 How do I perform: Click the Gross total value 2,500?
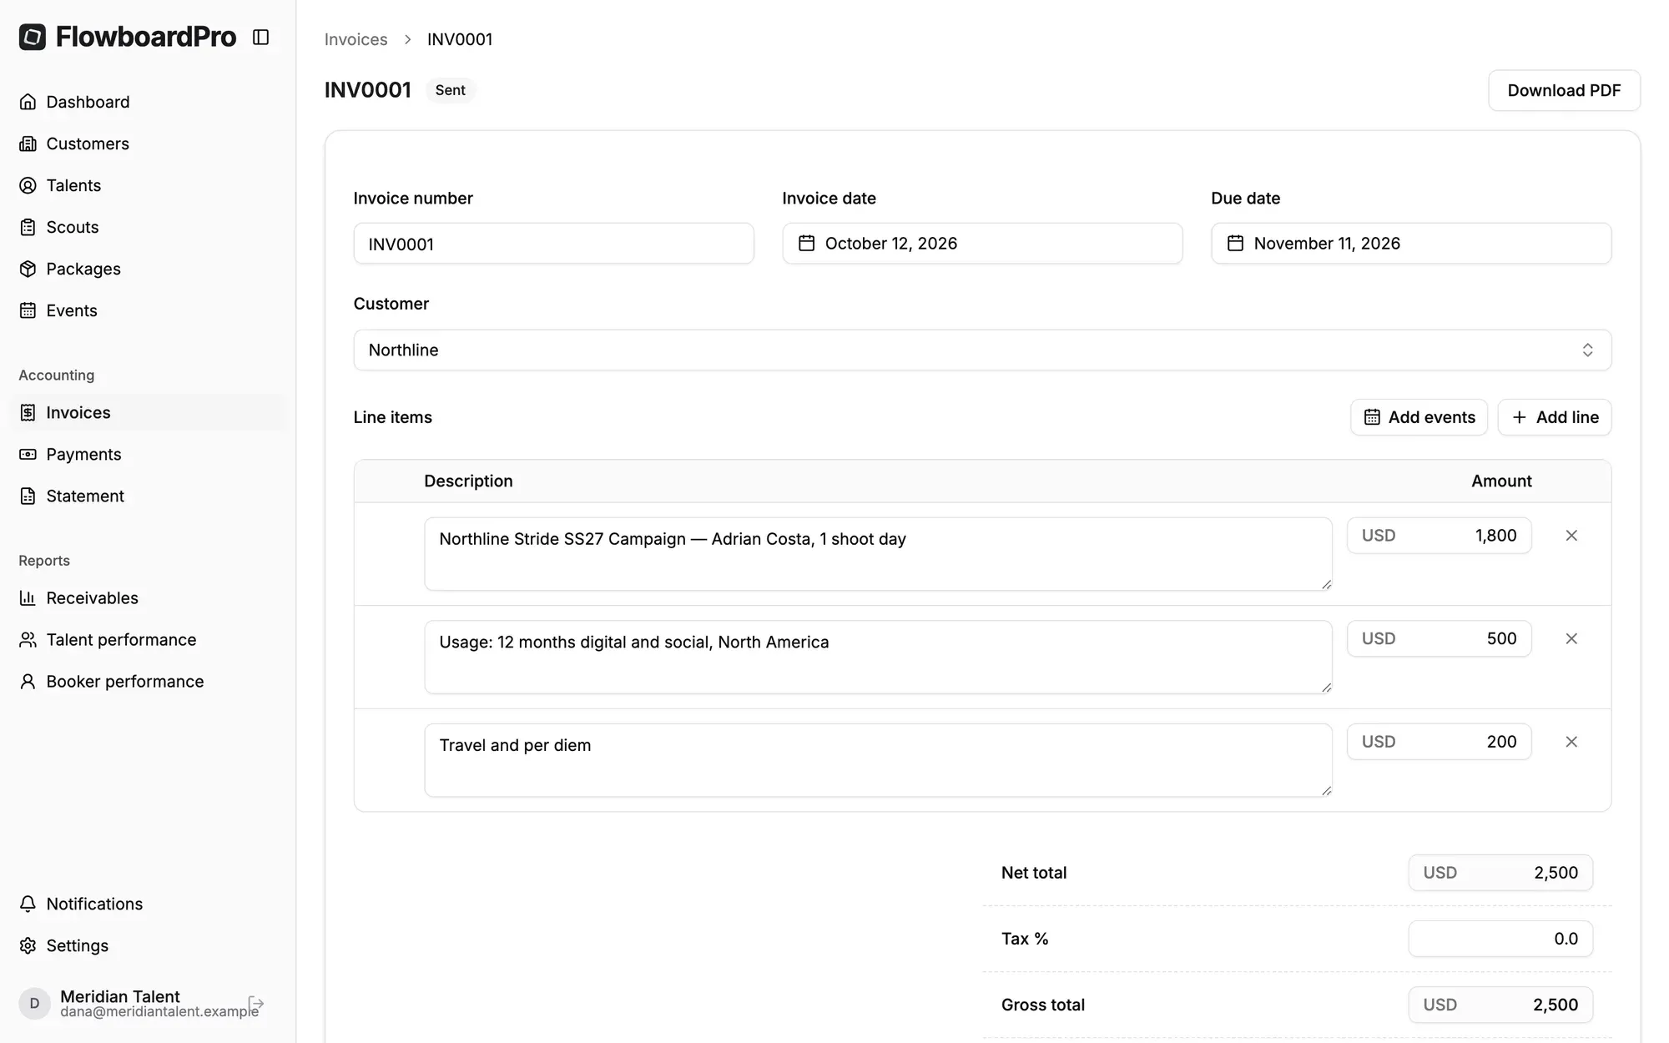point(1500,1005)
